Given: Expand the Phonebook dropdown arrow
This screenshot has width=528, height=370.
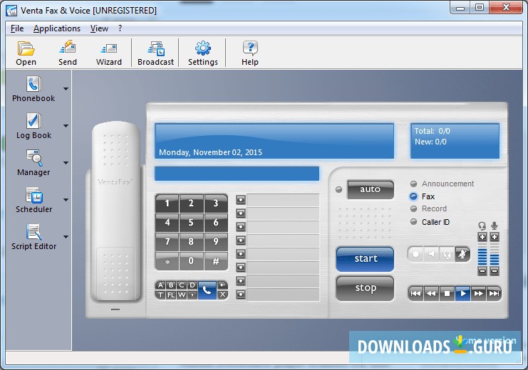Looking at the screenshot, I should click(x=66, y=89).
